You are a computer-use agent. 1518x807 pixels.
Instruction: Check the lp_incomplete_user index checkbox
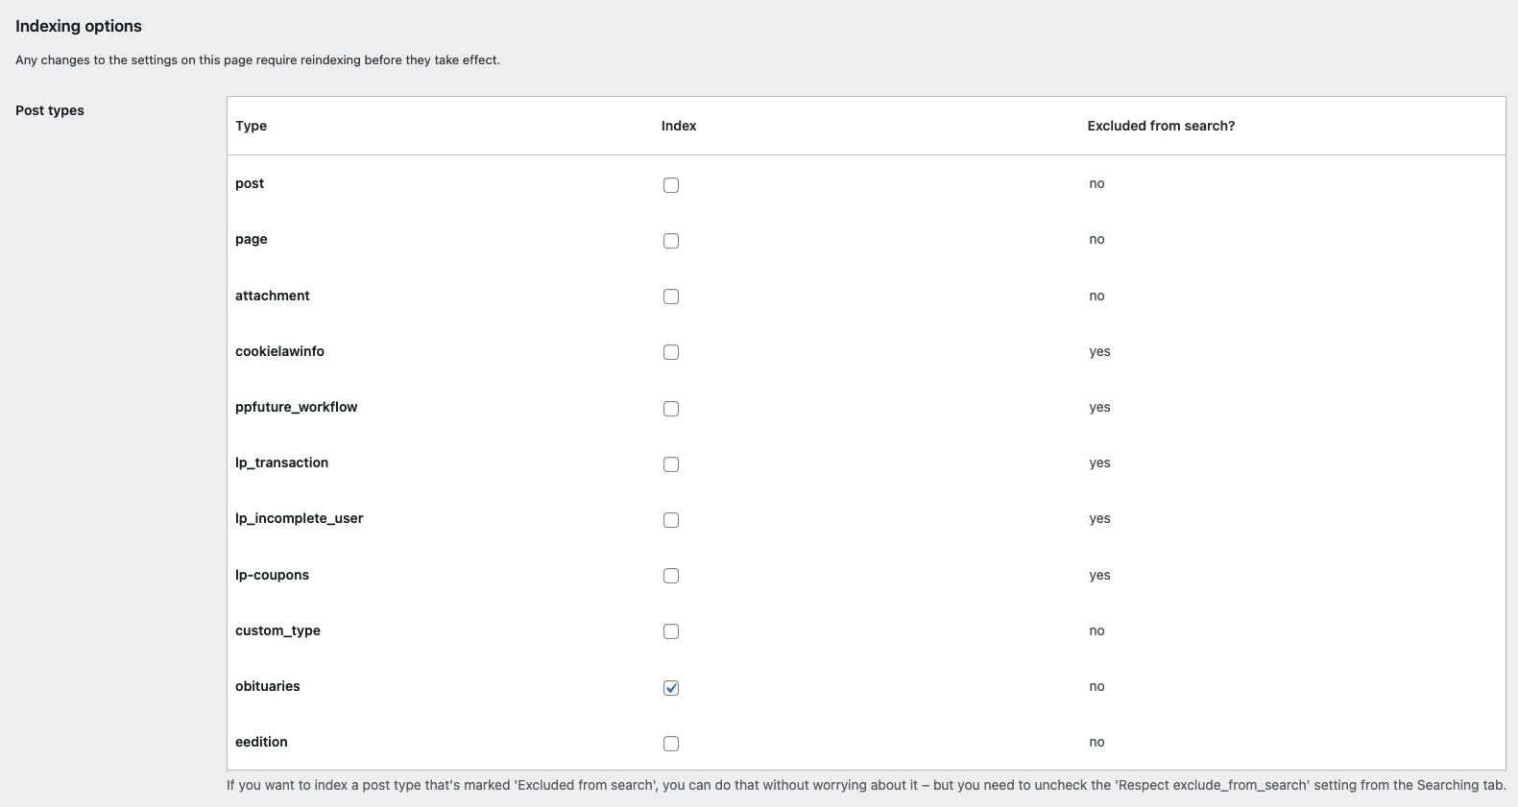pos(671,520)
